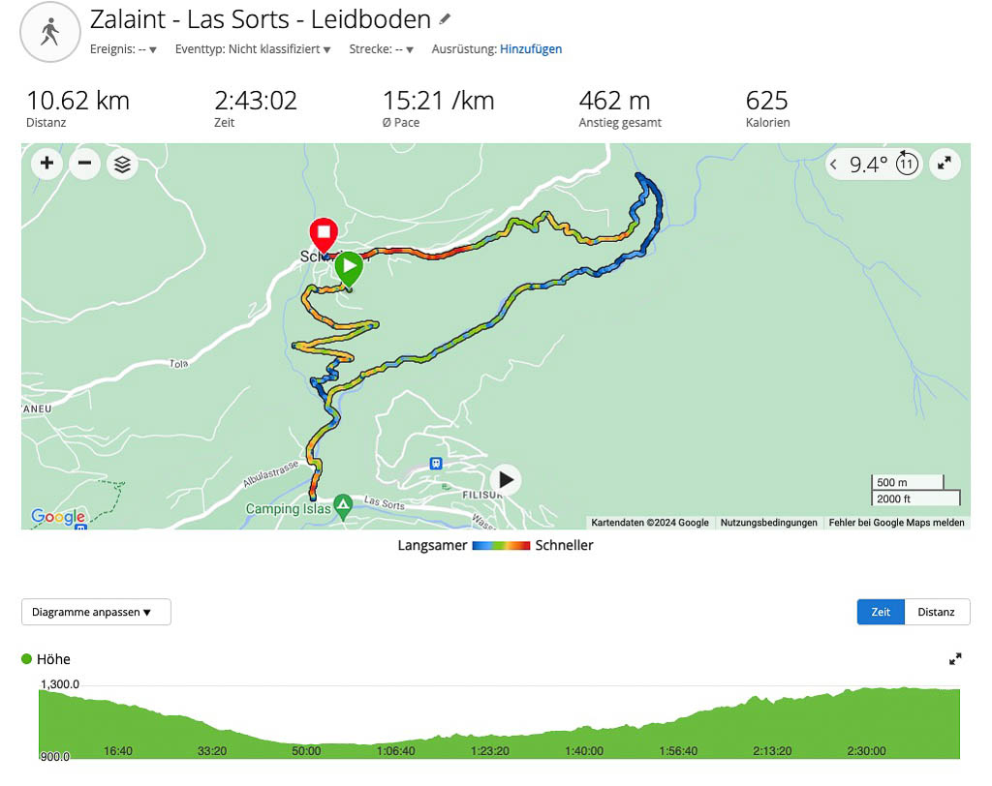Image resolution: width=992 pixels, height=786 pixels.
Task: Expand the Höhe elevation chart
Action: click(x=955, y=659)
